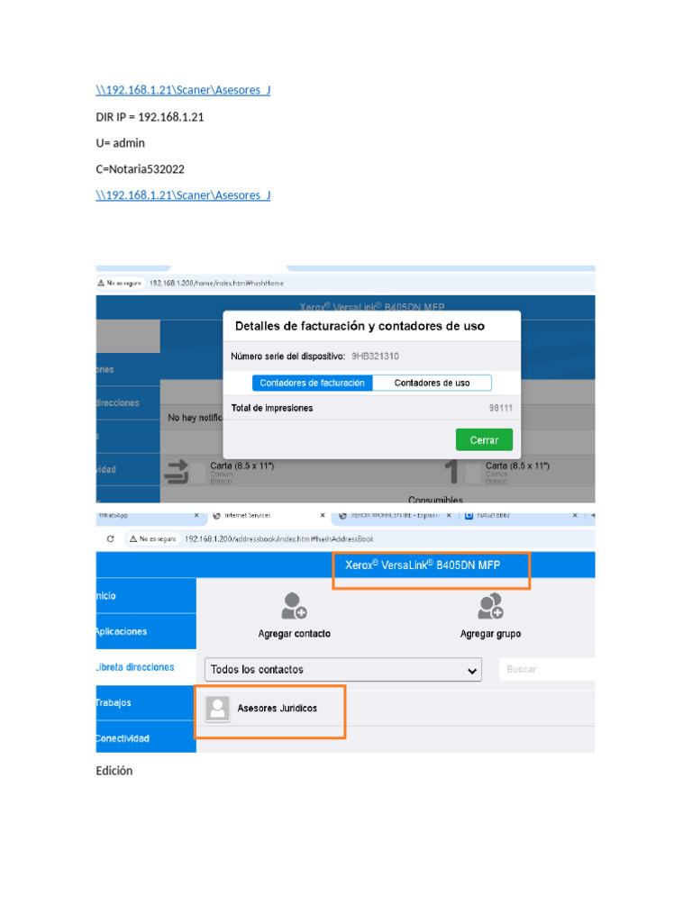The image size is (692, 922).
Task: Click the Agregar grupo label
Action: pyautogui.click(x=490, y=634)
